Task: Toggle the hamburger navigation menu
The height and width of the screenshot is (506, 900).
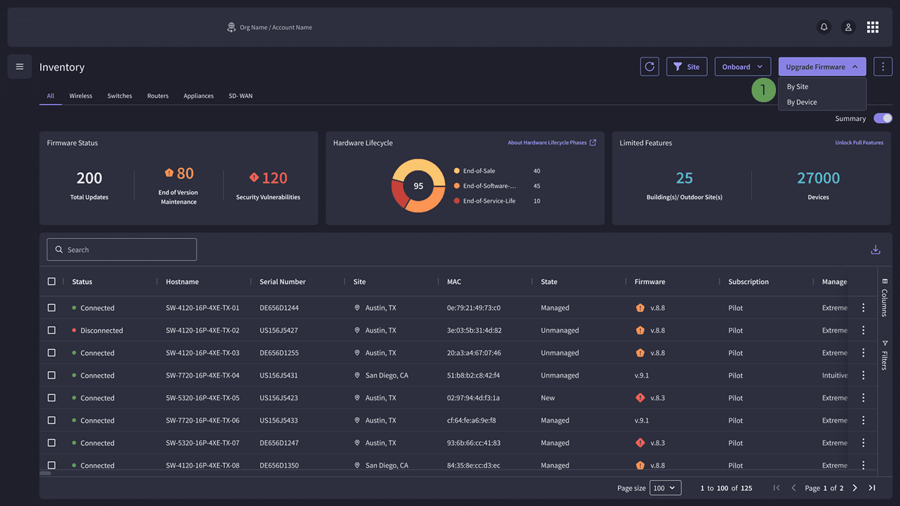Action: (x=19, y=66)
